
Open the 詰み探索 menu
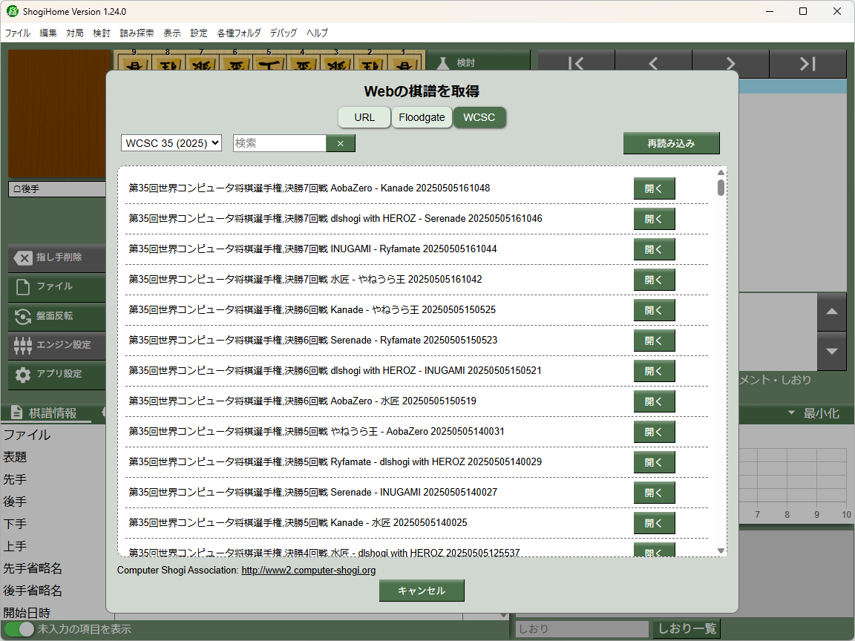(x=137, y=33)
